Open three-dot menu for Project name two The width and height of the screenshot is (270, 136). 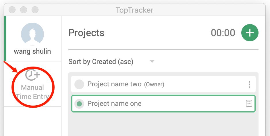pyautogui.click(x=249, y=84)
